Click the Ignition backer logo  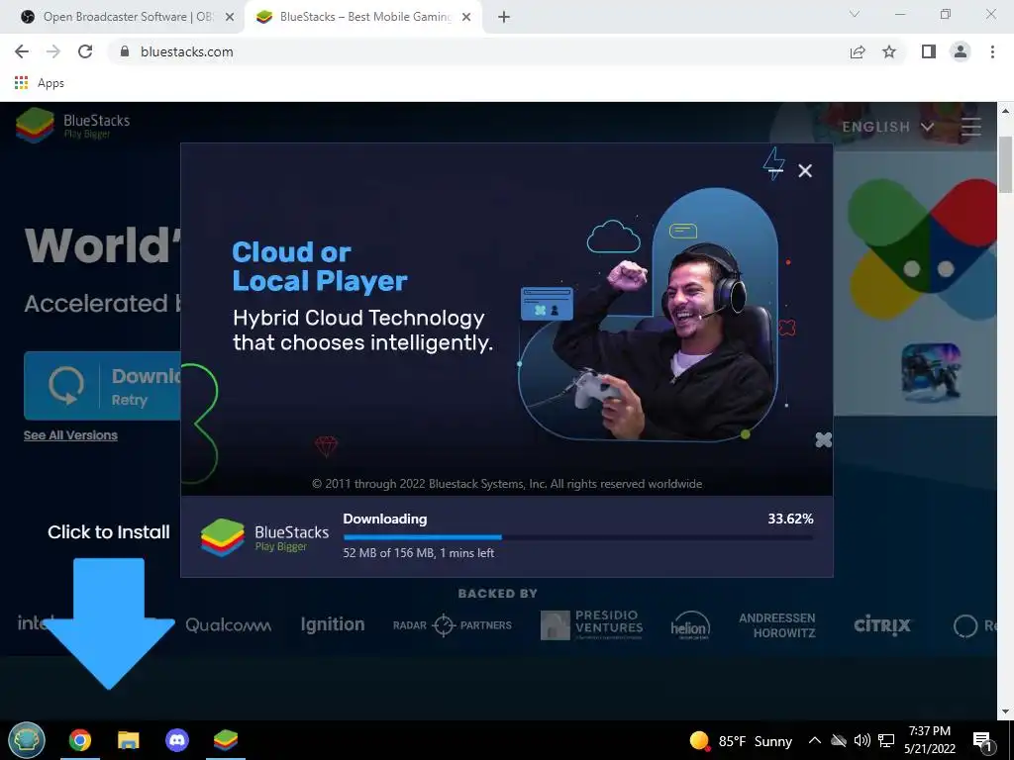coord(333,624)
